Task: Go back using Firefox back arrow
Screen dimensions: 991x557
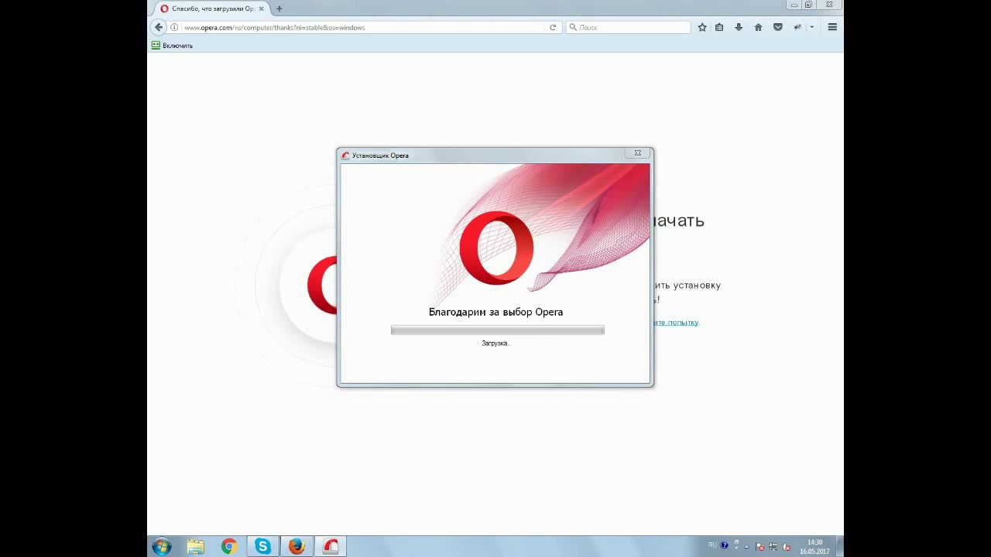Action: click(x=159, y=27)
